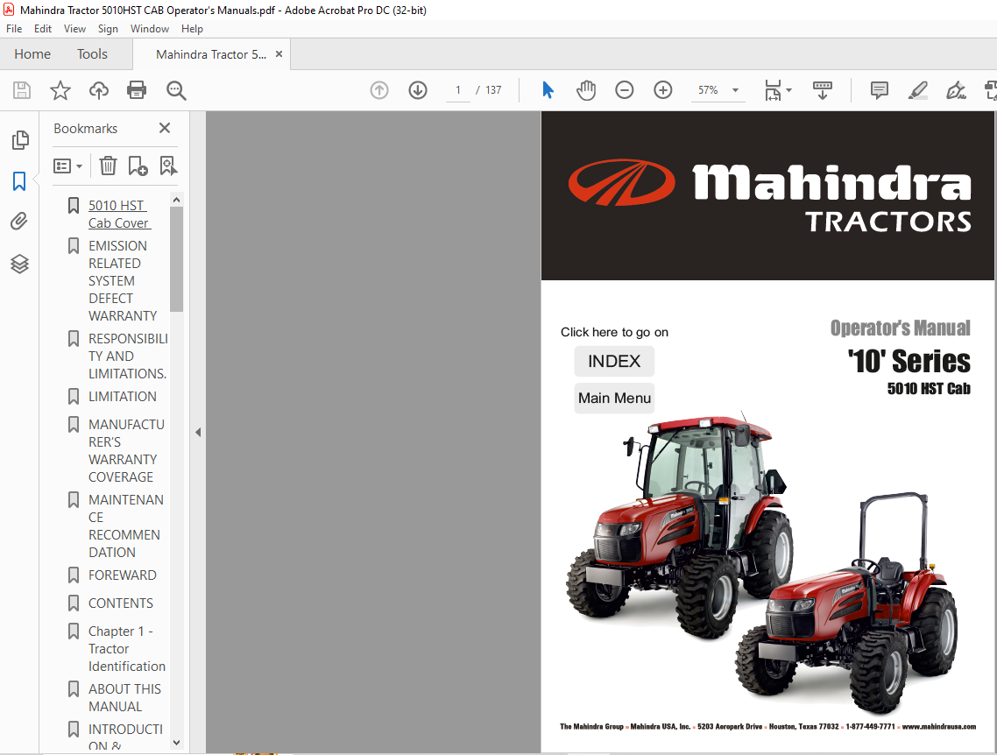Viewport: 997px width, 755px height.
Task: Go to previous page arrow
Action: pyautogui.click(x=379, y=90)
